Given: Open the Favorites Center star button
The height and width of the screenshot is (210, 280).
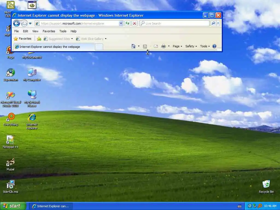Looking at the screenshot, I should click(x=22, y=39).
